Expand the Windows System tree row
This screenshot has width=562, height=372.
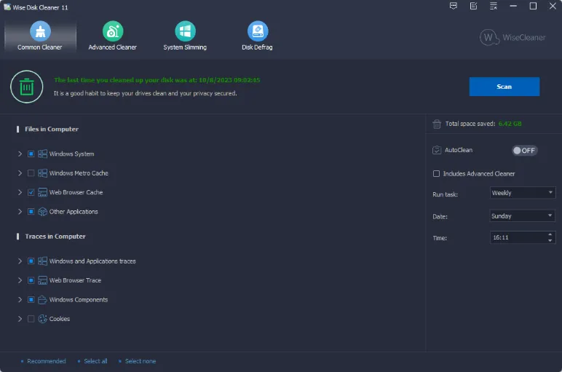point(20,154)
